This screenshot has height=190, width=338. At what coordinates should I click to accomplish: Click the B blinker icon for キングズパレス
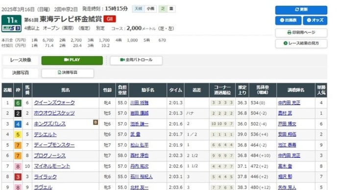[x=96, y=122]
